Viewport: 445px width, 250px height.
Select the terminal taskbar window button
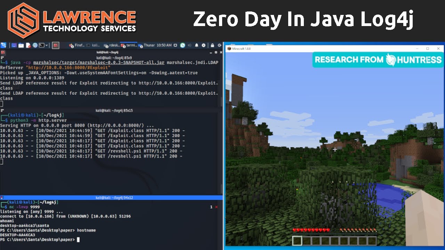point(129,45)
